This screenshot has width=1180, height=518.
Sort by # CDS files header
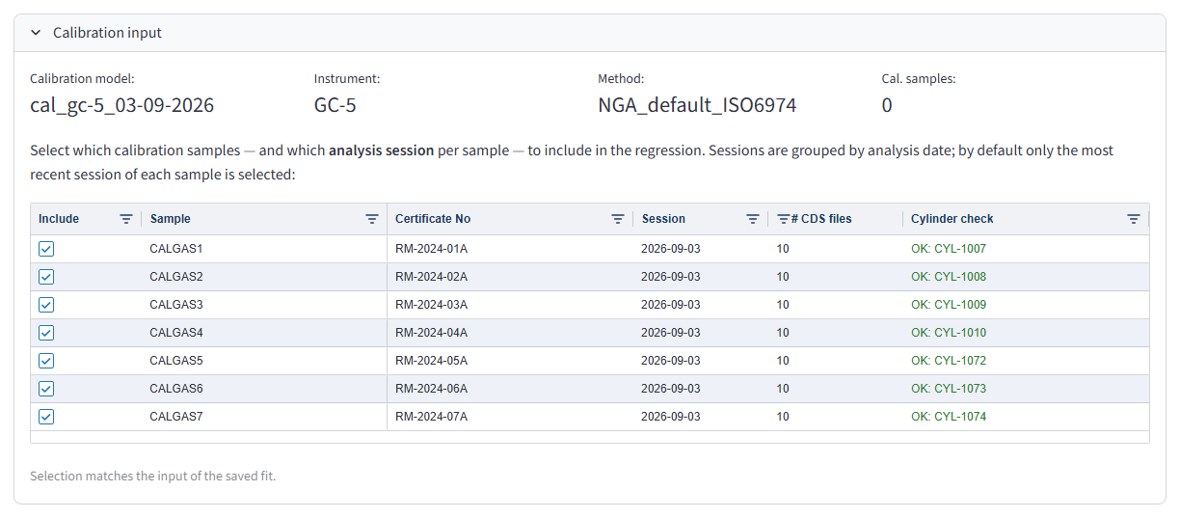pos(821,219)
